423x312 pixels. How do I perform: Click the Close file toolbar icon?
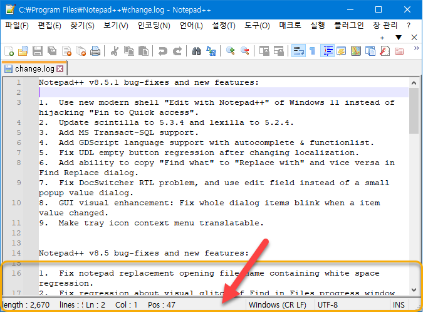pos(66,51)
